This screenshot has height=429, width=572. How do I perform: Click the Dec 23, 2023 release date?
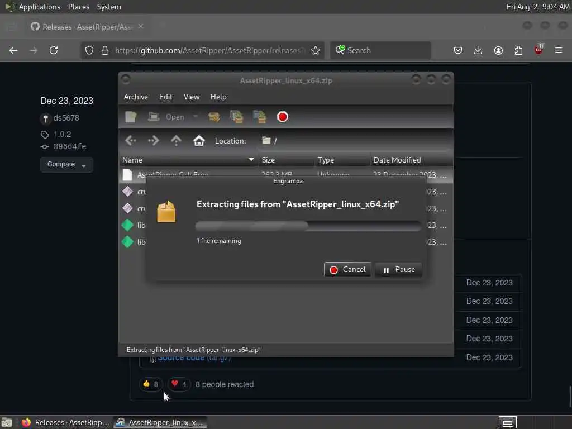pyautogui.click(x=67, y=101)
